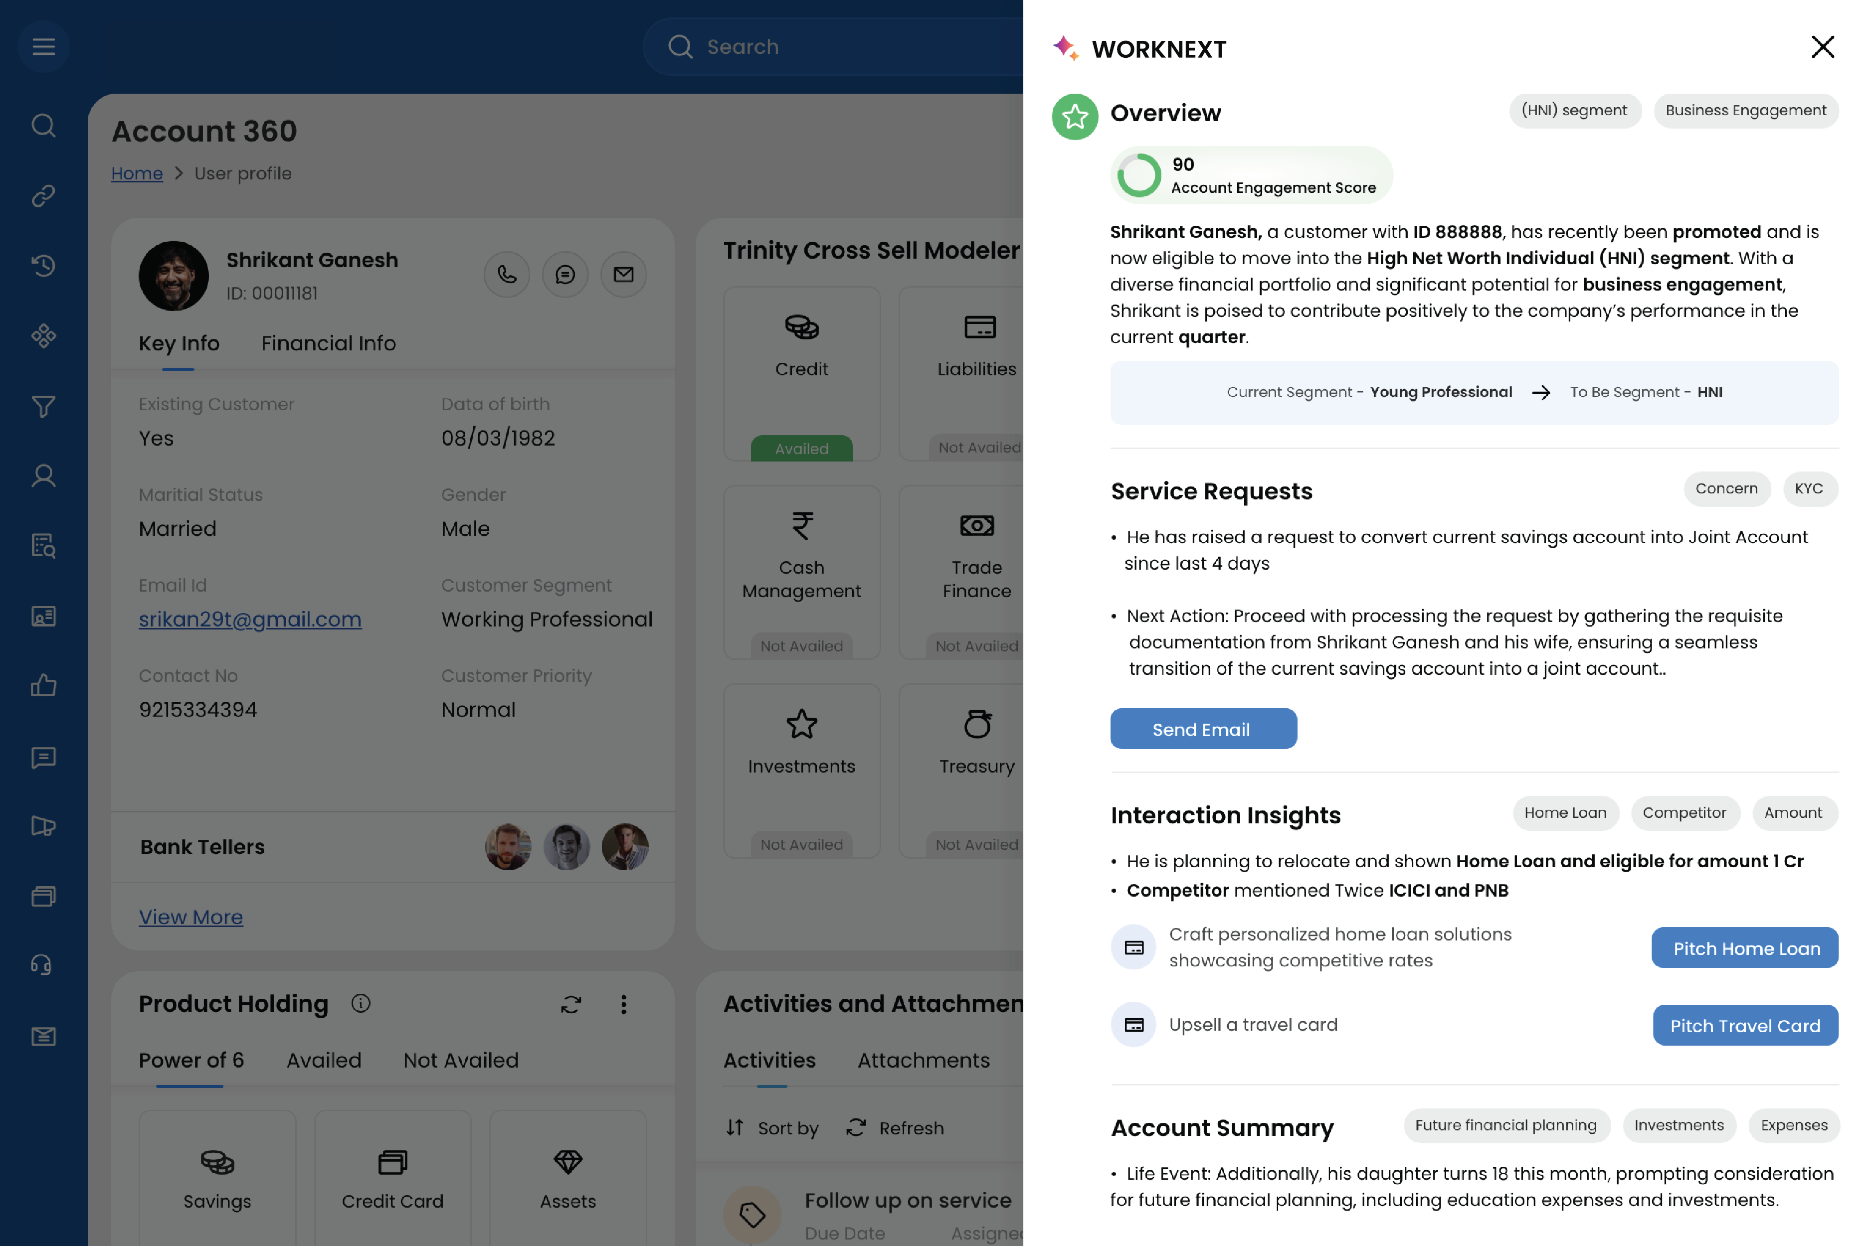
Task: Click the (HNI) segment tag
Action: point(1575,111)
